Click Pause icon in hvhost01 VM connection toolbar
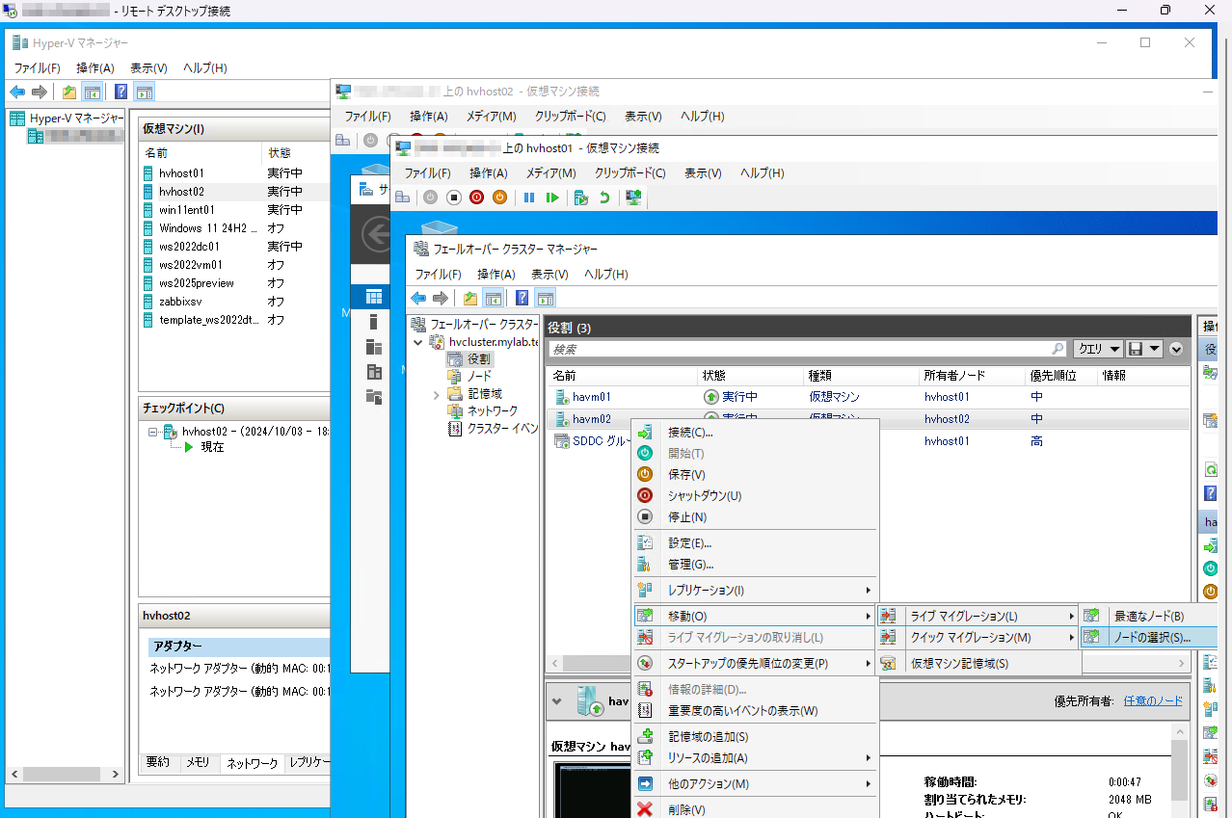 [x=529, y=198]
